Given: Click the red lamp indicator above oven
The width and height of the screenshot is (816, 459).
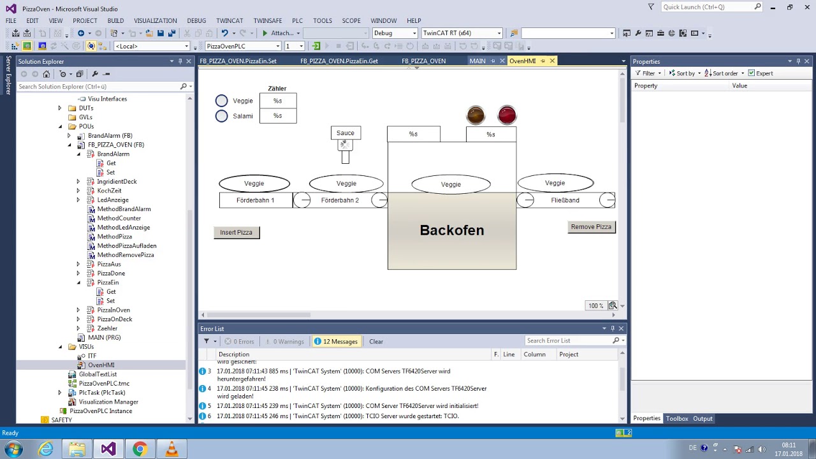Looking at the screenshot, I should tap(507, 115).
